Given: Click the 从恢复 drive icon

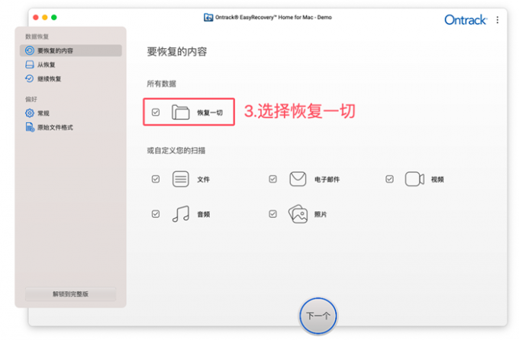Looking at the screenshot, I should tap(30, 65).
